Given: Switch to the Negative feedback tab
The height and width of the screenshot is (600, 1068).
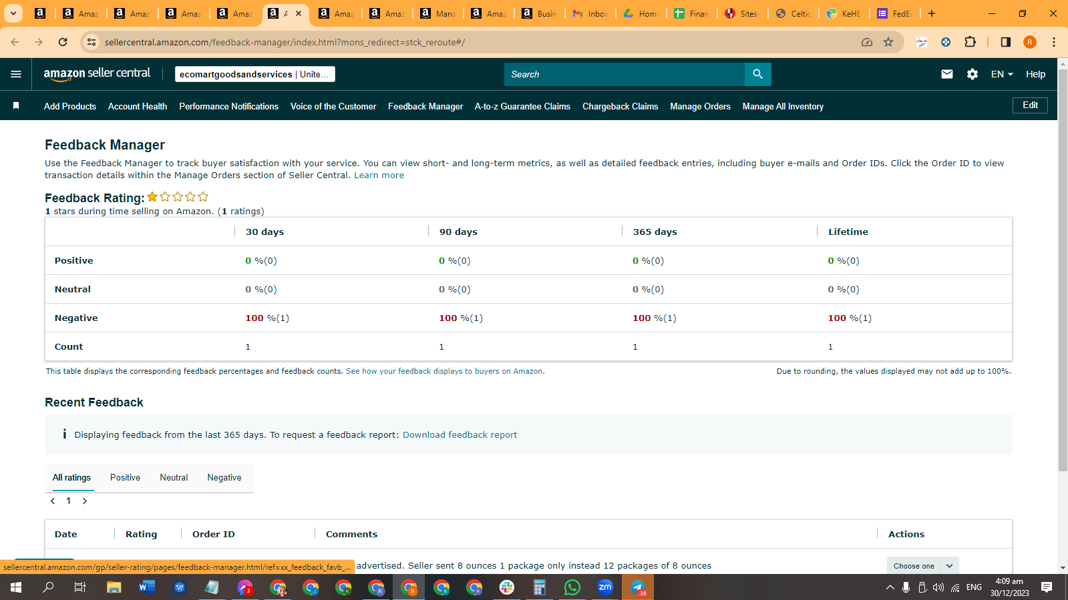Looking at the screenshot, I should click(224, 478).
